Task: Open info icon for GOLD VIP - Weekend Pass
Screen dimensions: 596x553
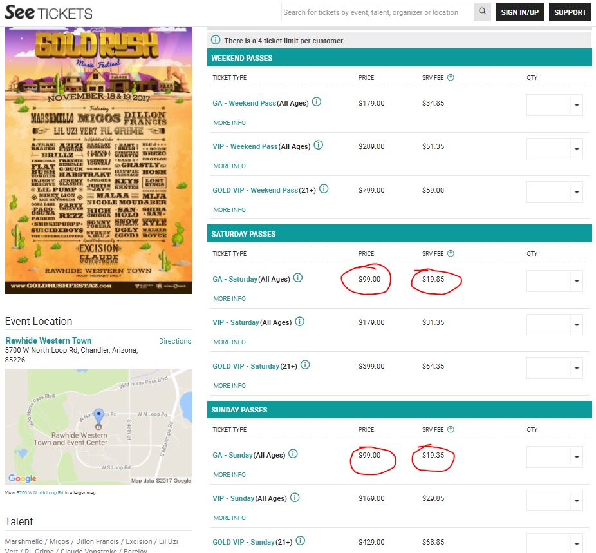Action: click(x=324, y=189)
